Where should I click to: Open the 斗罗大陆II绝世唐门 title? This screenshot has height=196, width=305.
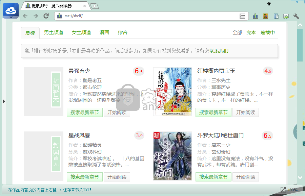coord(220,136)
